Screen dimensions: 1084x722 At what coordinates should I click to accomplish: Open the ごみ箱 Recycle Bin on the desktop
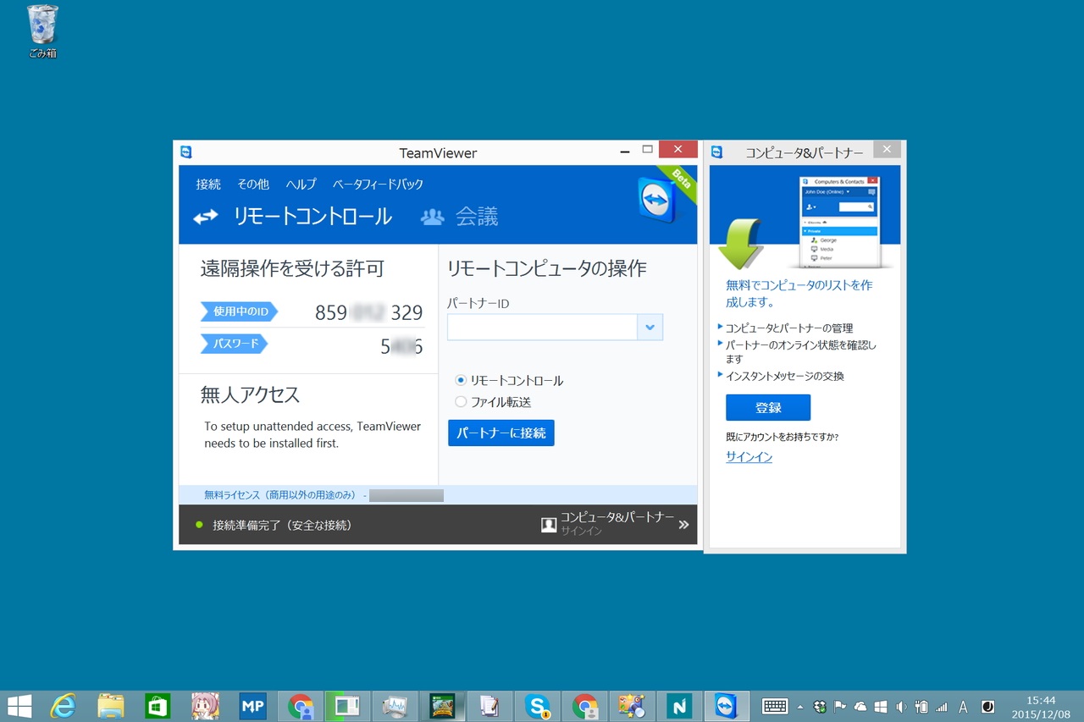(41, 25)
